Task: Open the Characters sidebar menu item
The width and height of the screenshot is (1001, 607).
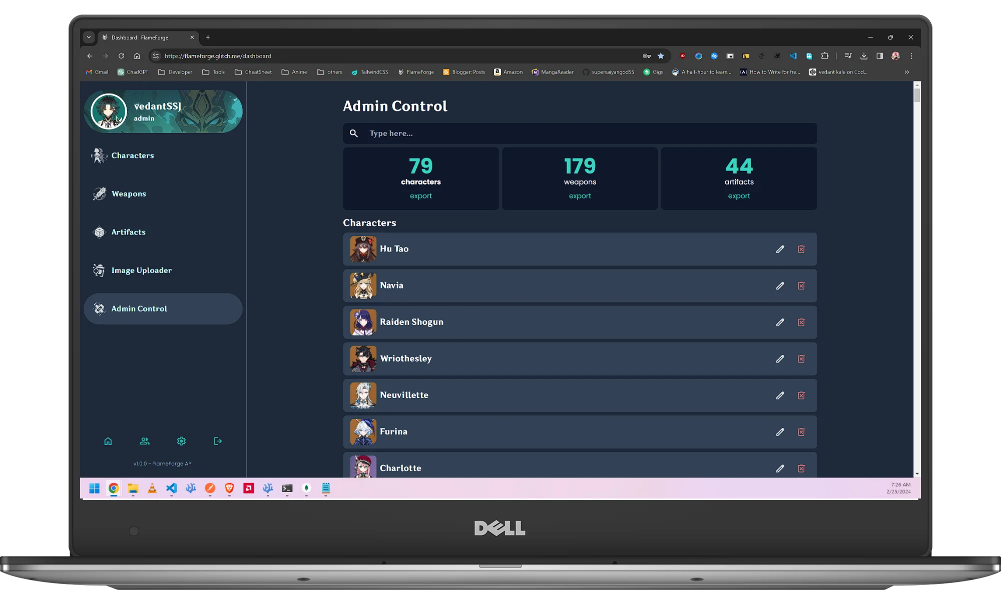Action: [x=132, y=155]
